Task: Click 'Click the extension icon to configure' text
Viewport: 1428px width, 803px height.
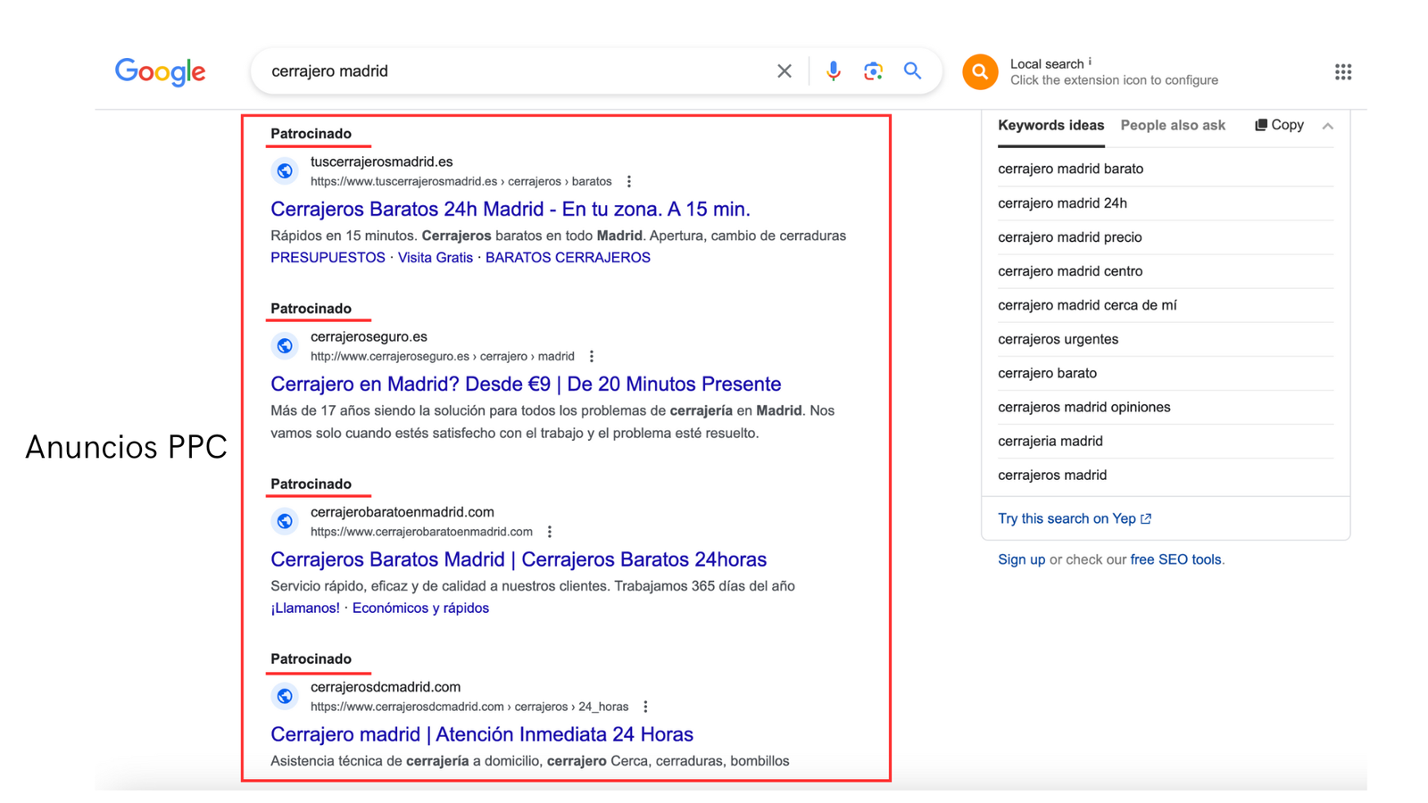Action: point(1114,80)
